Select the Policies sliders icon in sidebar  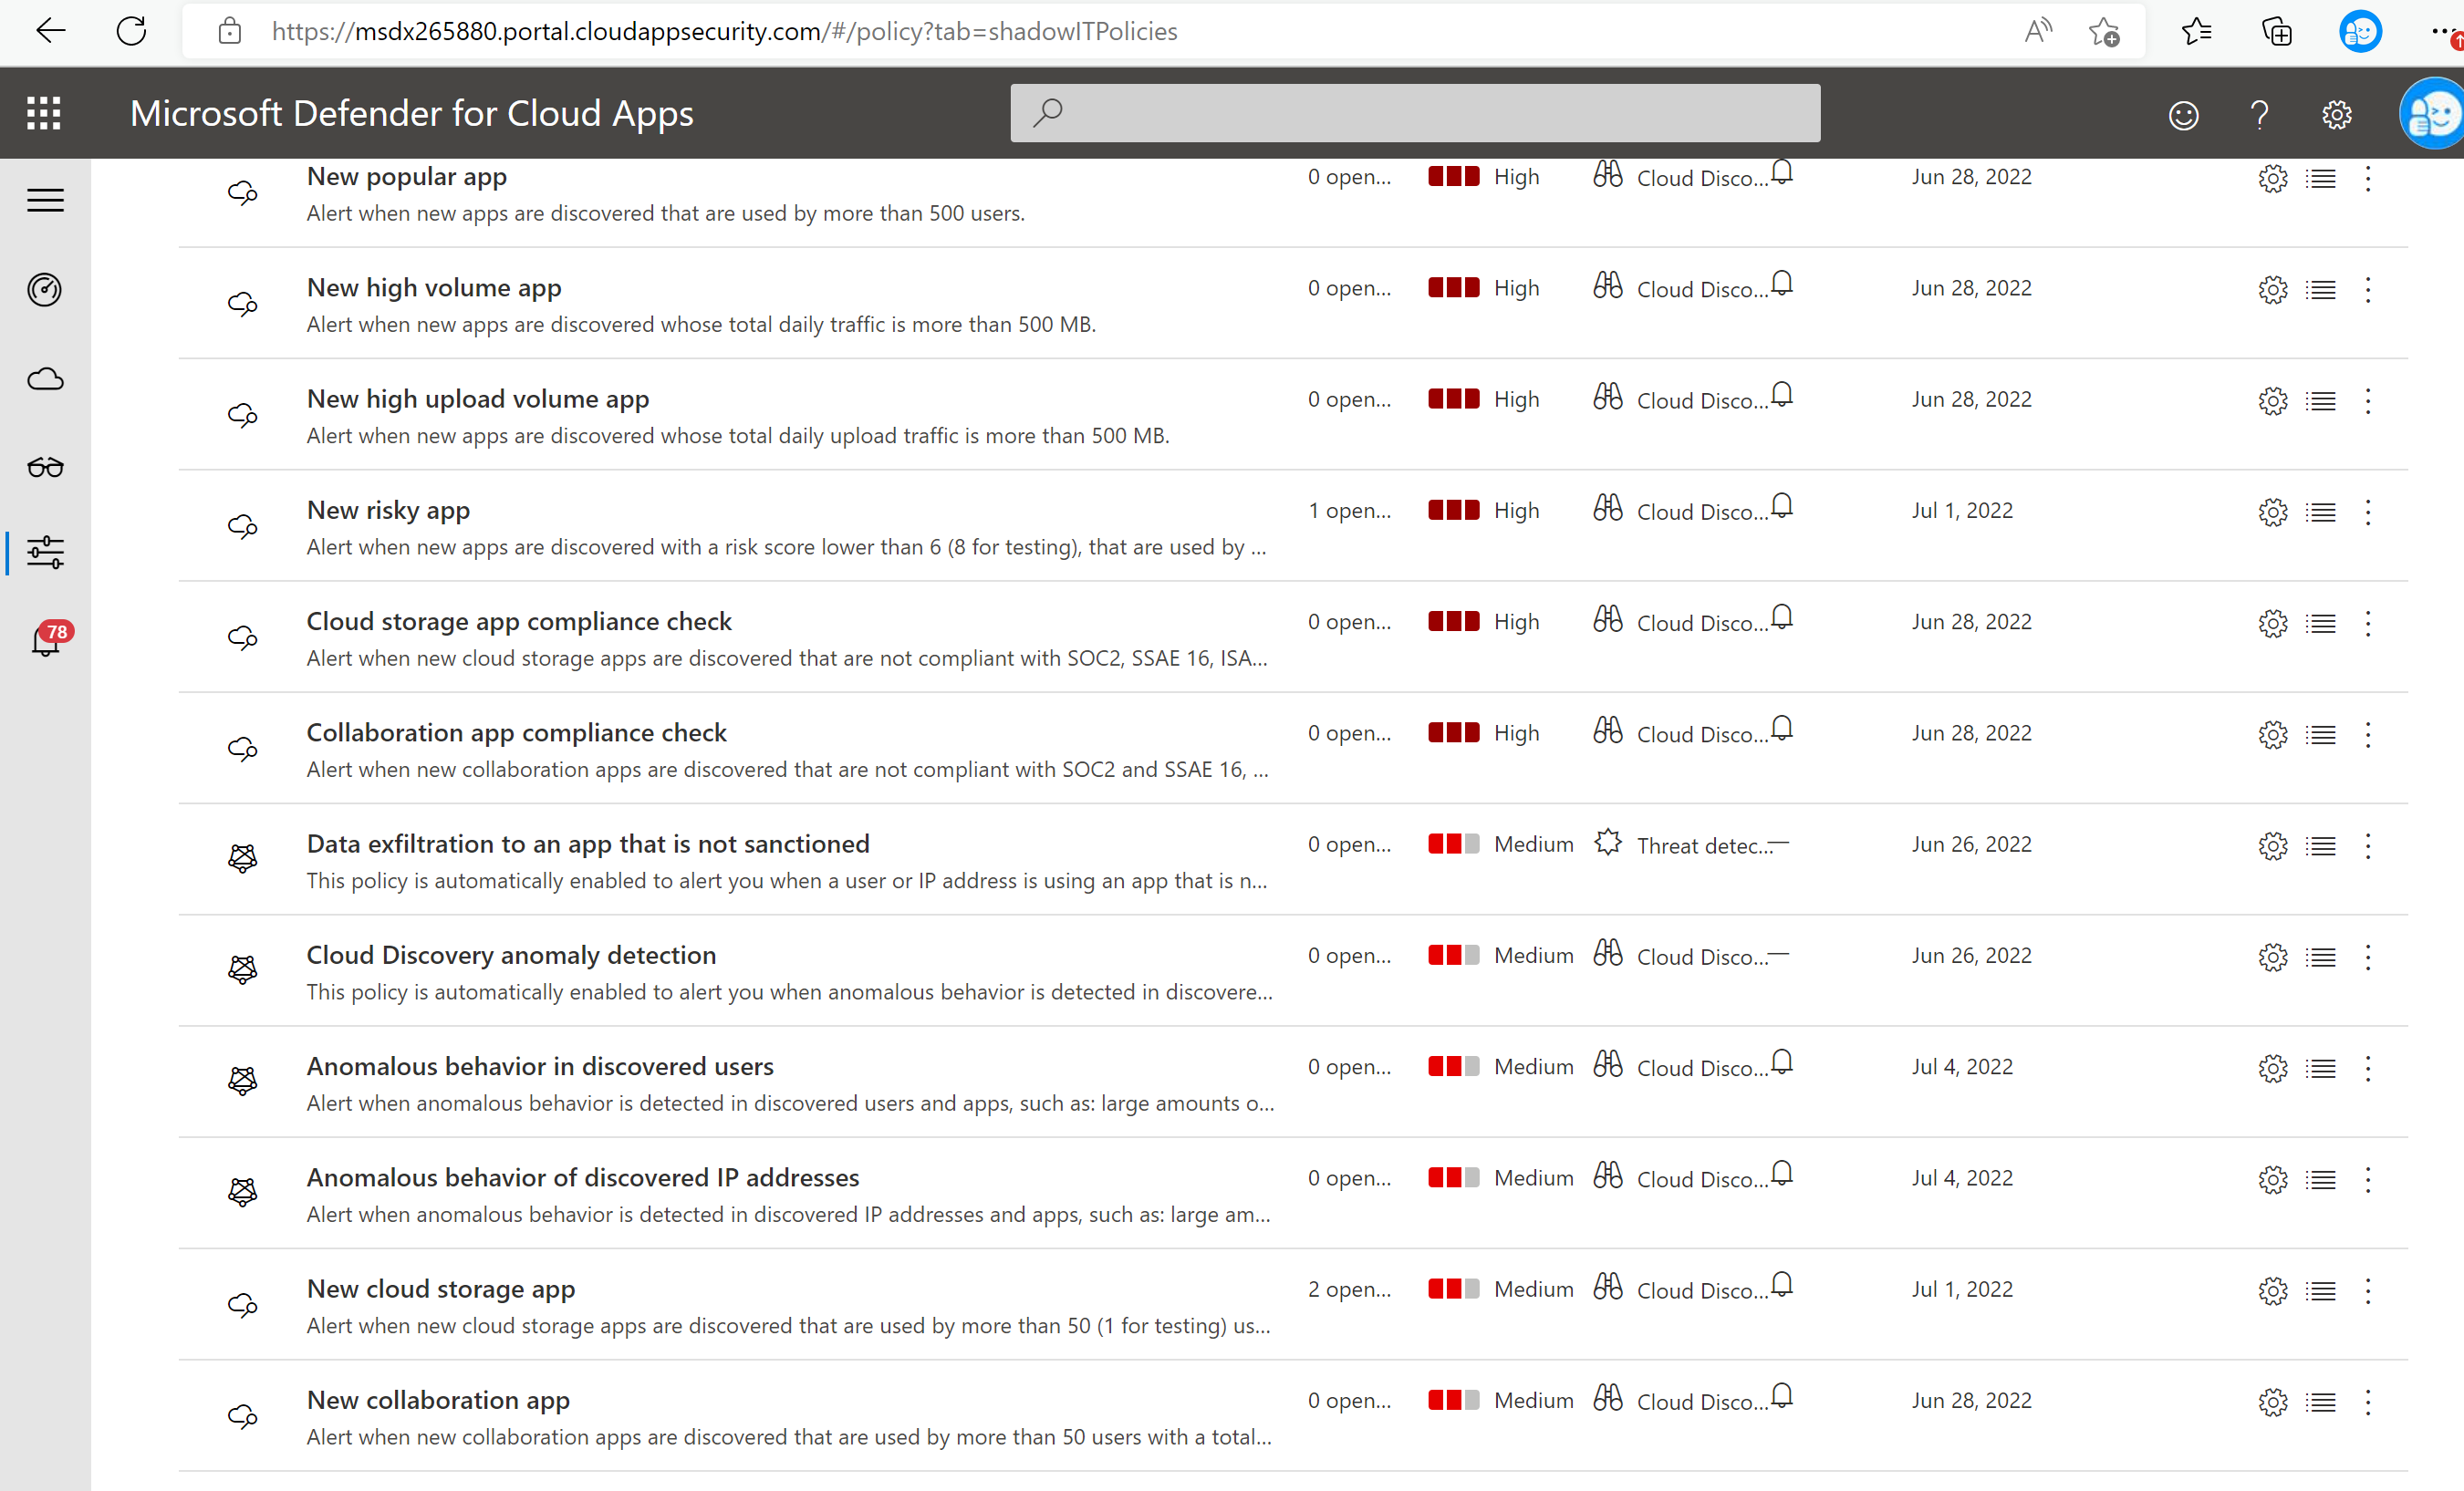44,553
